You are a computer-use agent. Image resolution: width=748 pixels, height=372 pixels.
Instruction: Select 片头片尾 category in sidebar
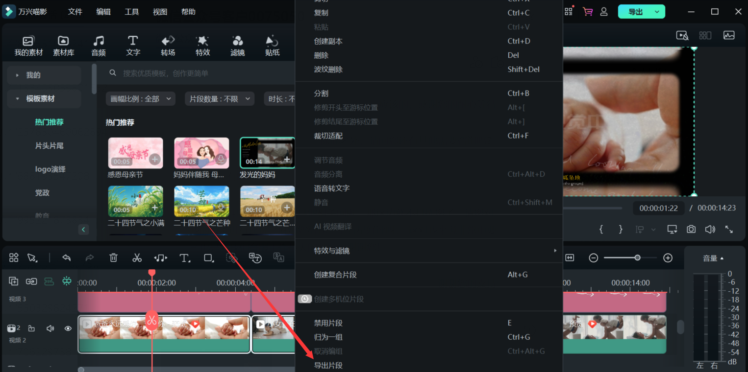[50, 145]
